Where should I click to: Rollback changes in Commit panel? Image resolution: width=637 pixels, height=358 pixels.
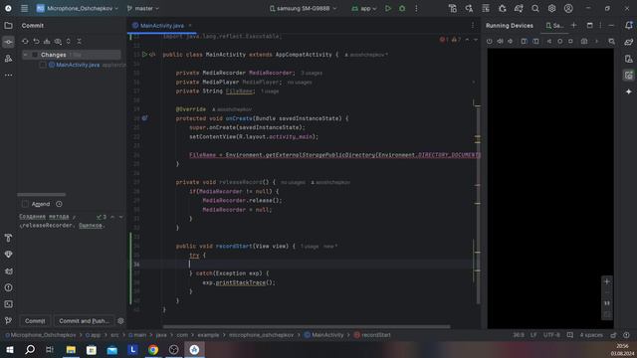[36, 42]
